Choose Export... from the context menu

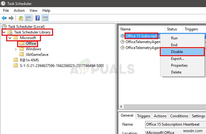coord(182,59)
